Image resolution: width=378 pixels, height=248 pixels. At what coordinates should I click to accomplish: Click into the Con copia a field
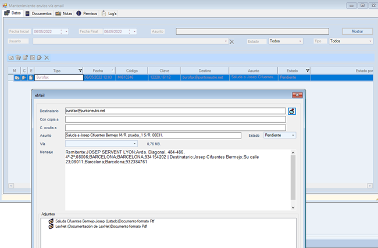point(175,119)
